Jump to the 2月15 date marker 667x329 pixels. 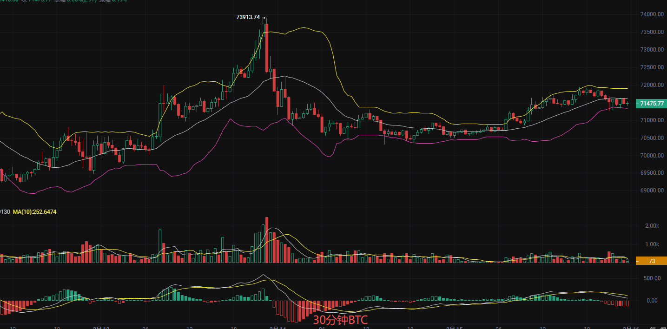pos(454,328)
